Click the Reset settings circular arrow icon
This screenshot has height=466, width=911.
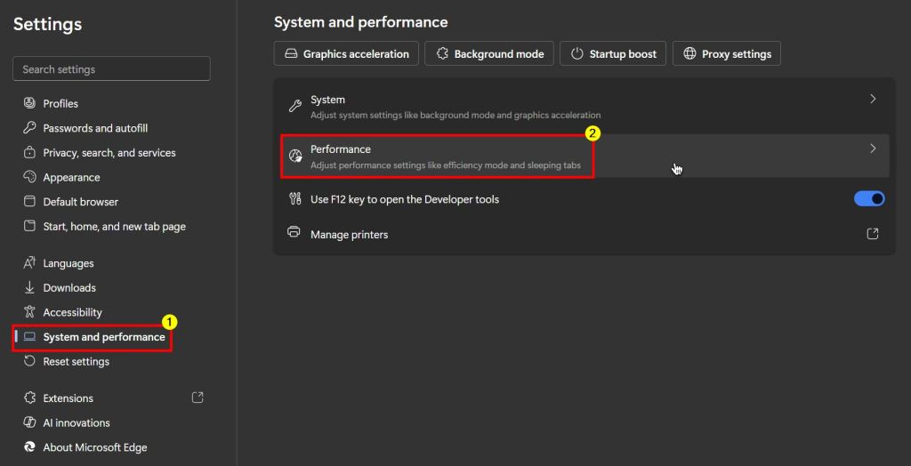[29, 361]
